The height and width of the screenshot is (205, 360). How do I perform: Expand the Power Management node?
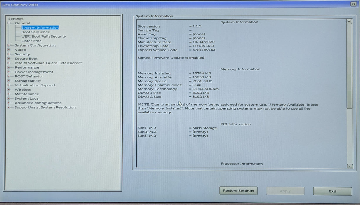coord(9,72)
